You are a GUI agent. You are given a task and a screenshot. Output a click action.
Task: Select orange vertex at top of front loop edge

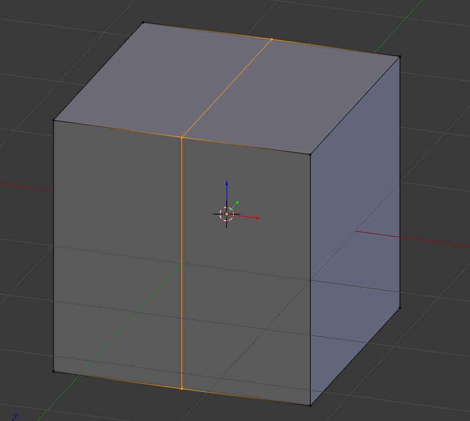(182, 137)
